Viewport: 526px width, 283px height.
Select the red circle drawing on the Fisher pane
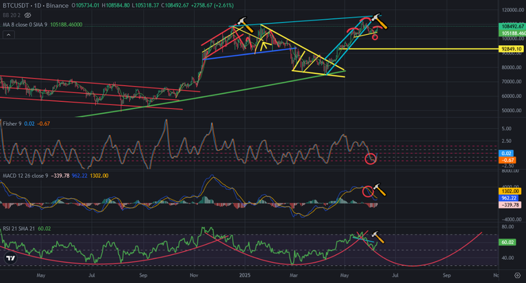point(371,159)
